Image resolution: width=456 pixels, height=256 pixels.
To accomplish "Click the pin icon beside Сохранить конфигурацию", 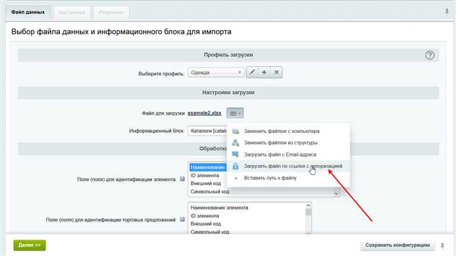I will coord(443,246).
